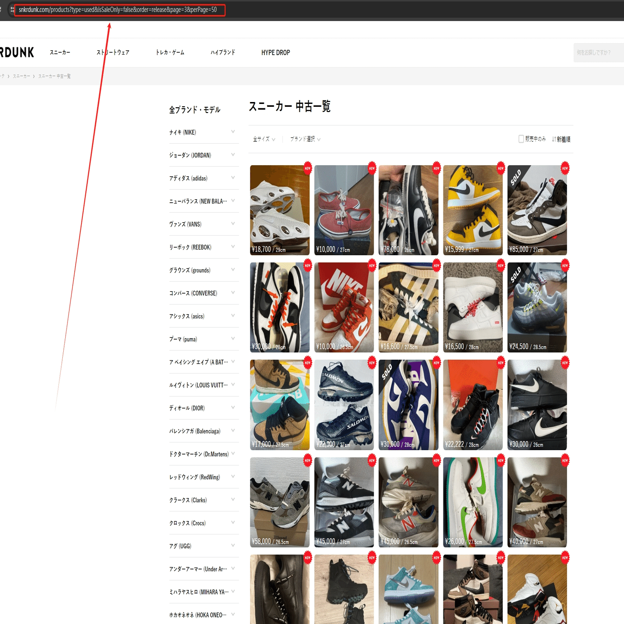
Task: Open the ¥16,500 / 28cm white sneaker listing
Action: 473,307
